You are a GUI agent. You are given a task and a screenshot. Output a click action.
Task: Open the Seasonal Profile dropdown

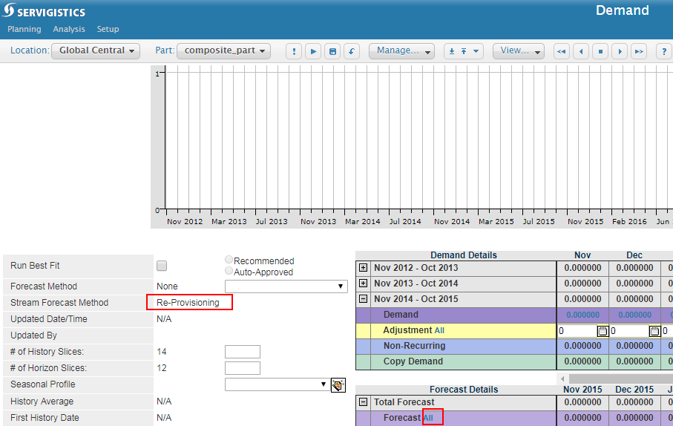tap(277, 384)
